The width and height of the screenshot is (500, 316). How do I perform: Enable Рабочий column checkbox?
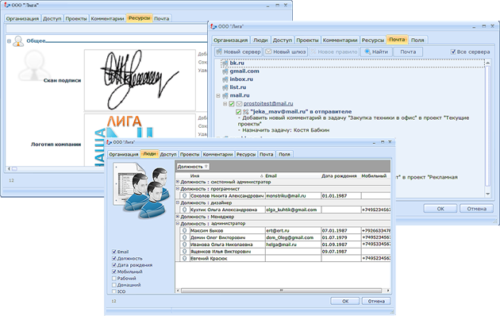click(114, 279)
